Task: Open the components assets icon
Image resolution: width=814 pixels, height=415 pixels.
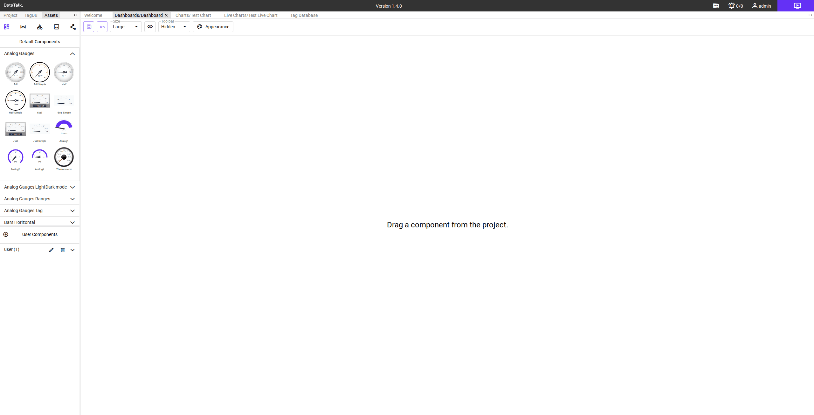Action: tap(7, 27)
